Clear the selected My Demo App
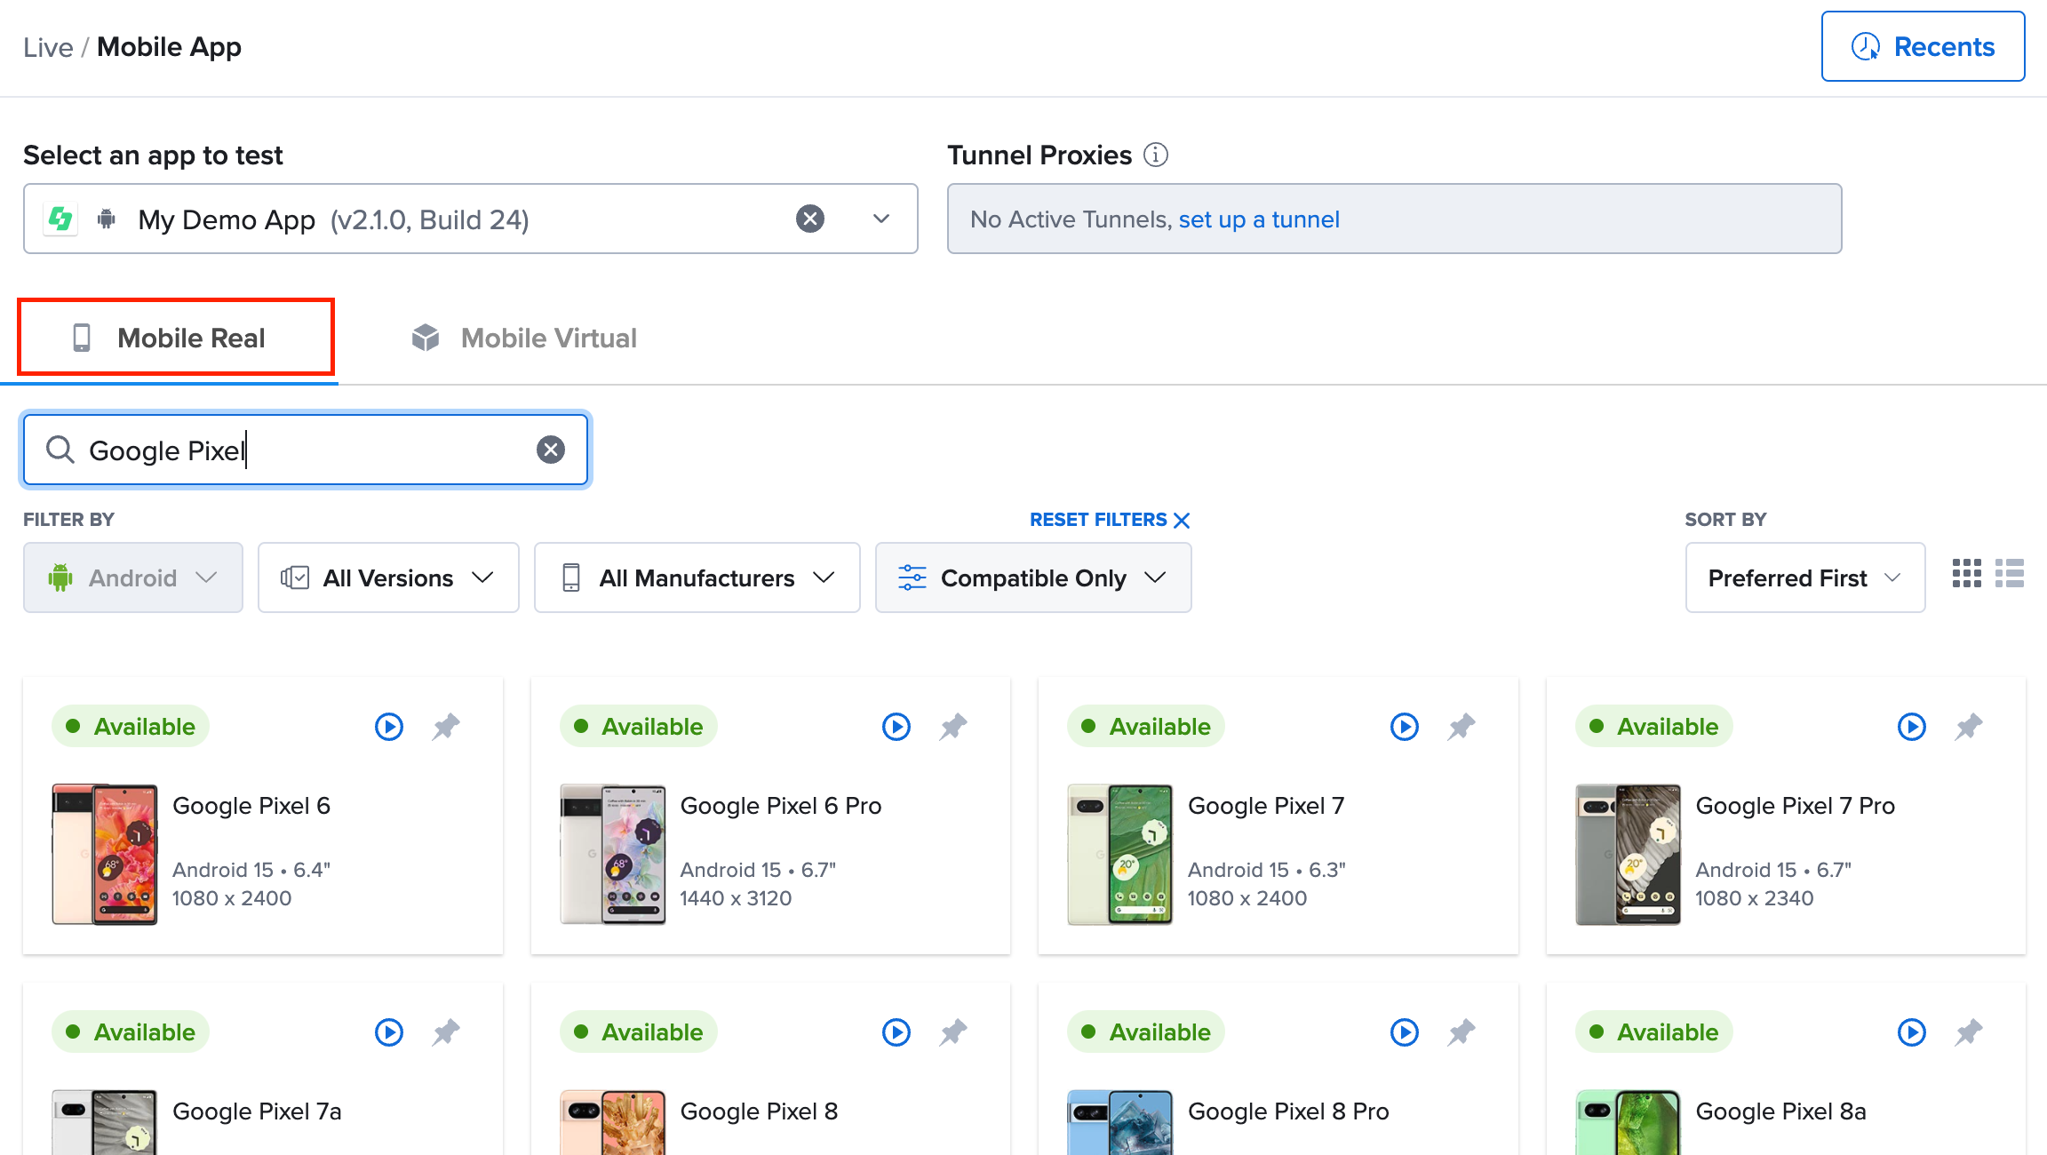Screen dimensions: 2047x1155 (809, 219)
